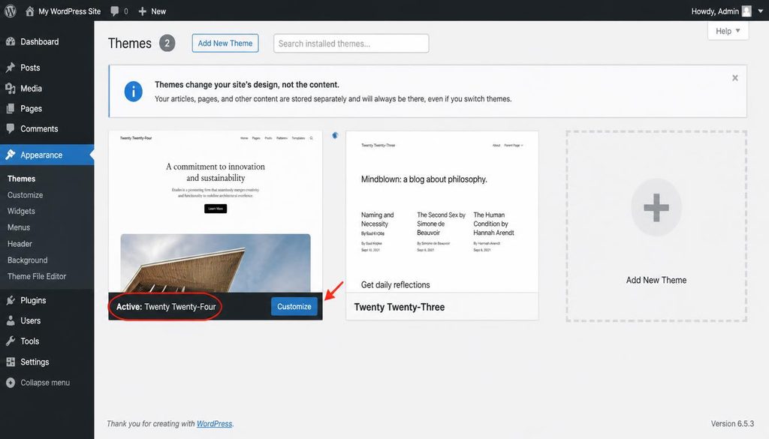The image size is (769, 439).
Task: Go to the Media menu
Action: click(x=32, y=89)
